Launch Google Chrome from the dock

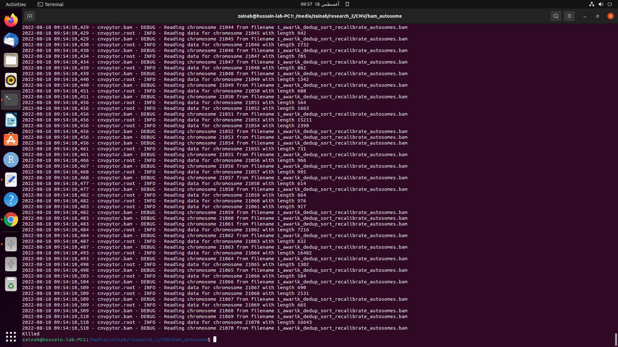tap(11, 220)
